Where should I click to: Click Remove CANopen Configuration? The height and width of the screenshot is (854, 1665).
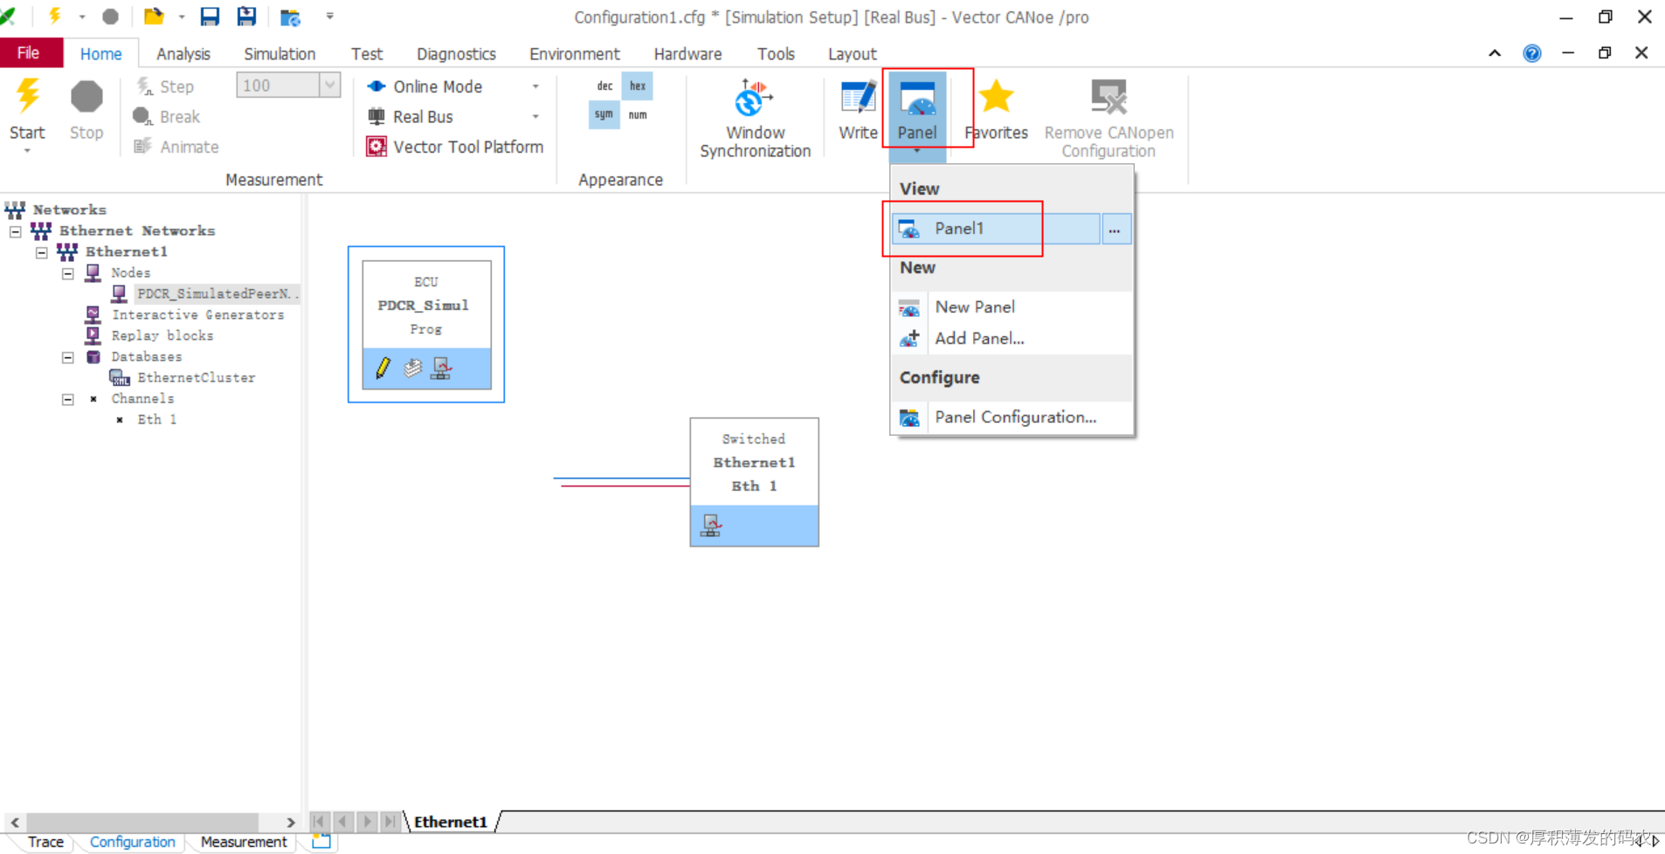[x=1109, y=119]
